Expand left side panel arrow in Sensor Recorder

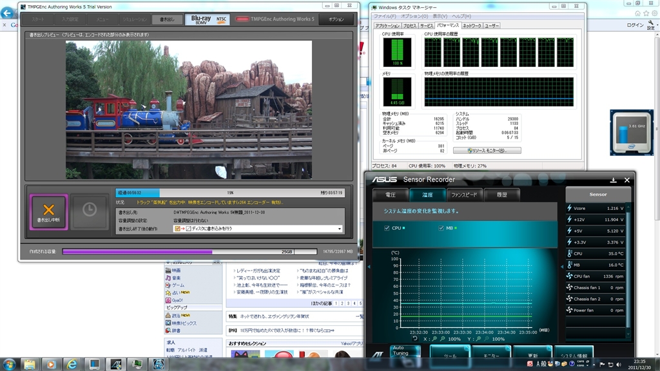tap(369, 265)
